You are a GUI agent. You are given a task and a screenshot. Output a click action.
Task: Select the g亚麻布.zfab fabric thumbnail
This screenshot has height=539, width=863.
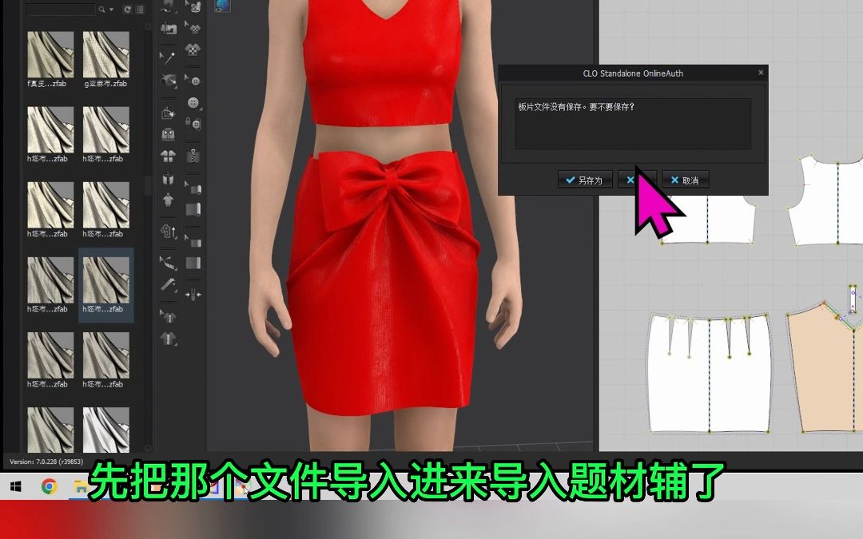(x=105, y=54)
